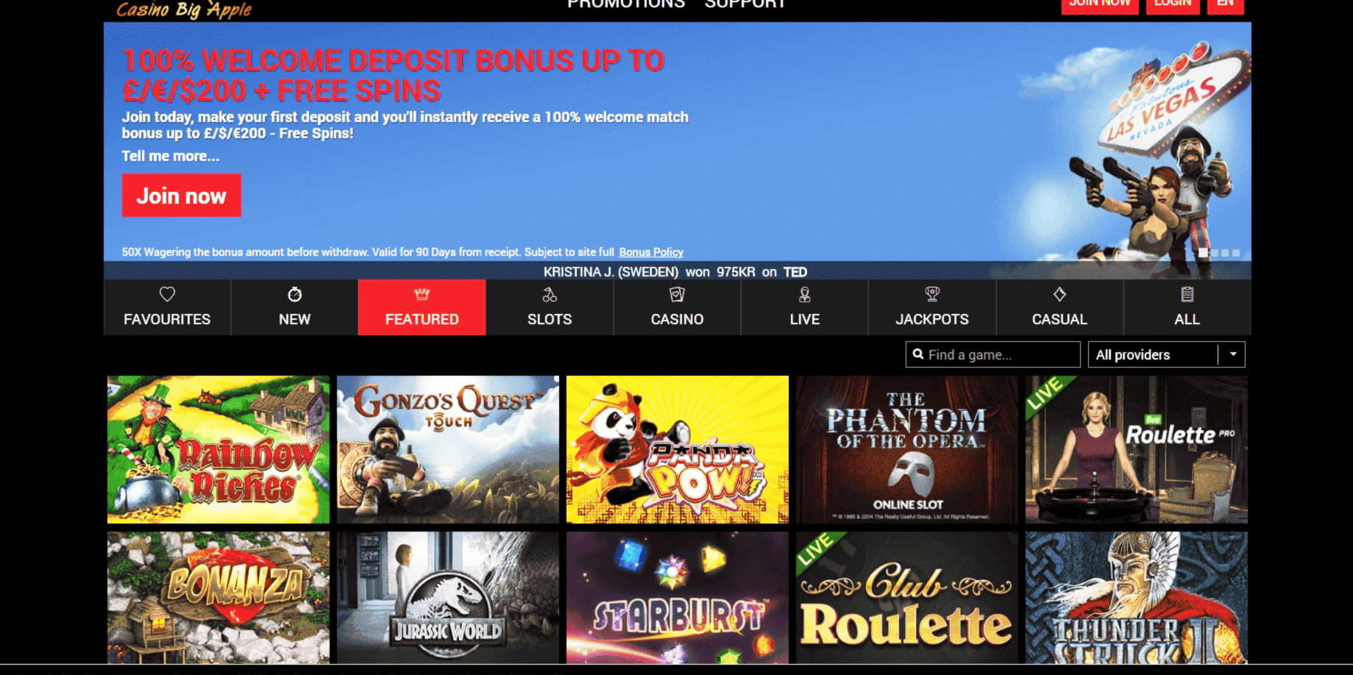Image resolution: width=1353 pixels, height=675 pixels.
Task: Launch the live Club Roulette game
Action: (x=907, y=598)
